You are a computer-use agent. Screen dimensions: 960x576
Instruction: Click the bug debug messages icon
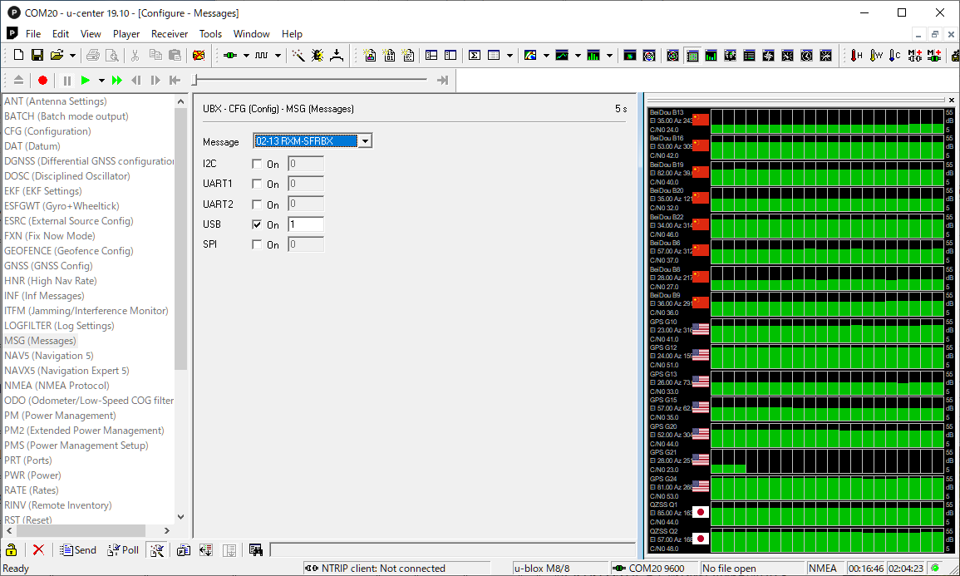318,55
